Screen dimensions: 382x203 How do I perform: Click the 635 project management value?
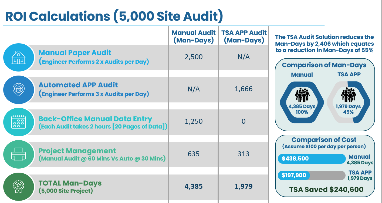194,154
